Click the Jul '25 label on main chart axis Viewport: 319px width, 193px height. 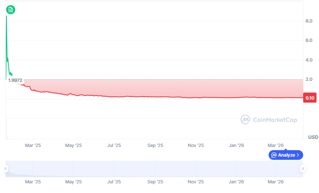pos(114,145)
